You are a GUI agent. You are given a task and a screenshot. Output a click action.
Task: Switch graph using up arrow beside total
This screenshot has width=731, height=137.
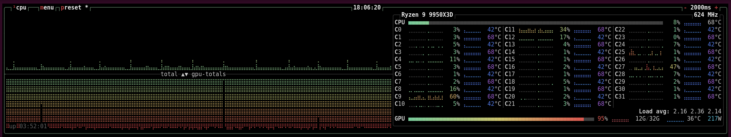tap(183, 74)
